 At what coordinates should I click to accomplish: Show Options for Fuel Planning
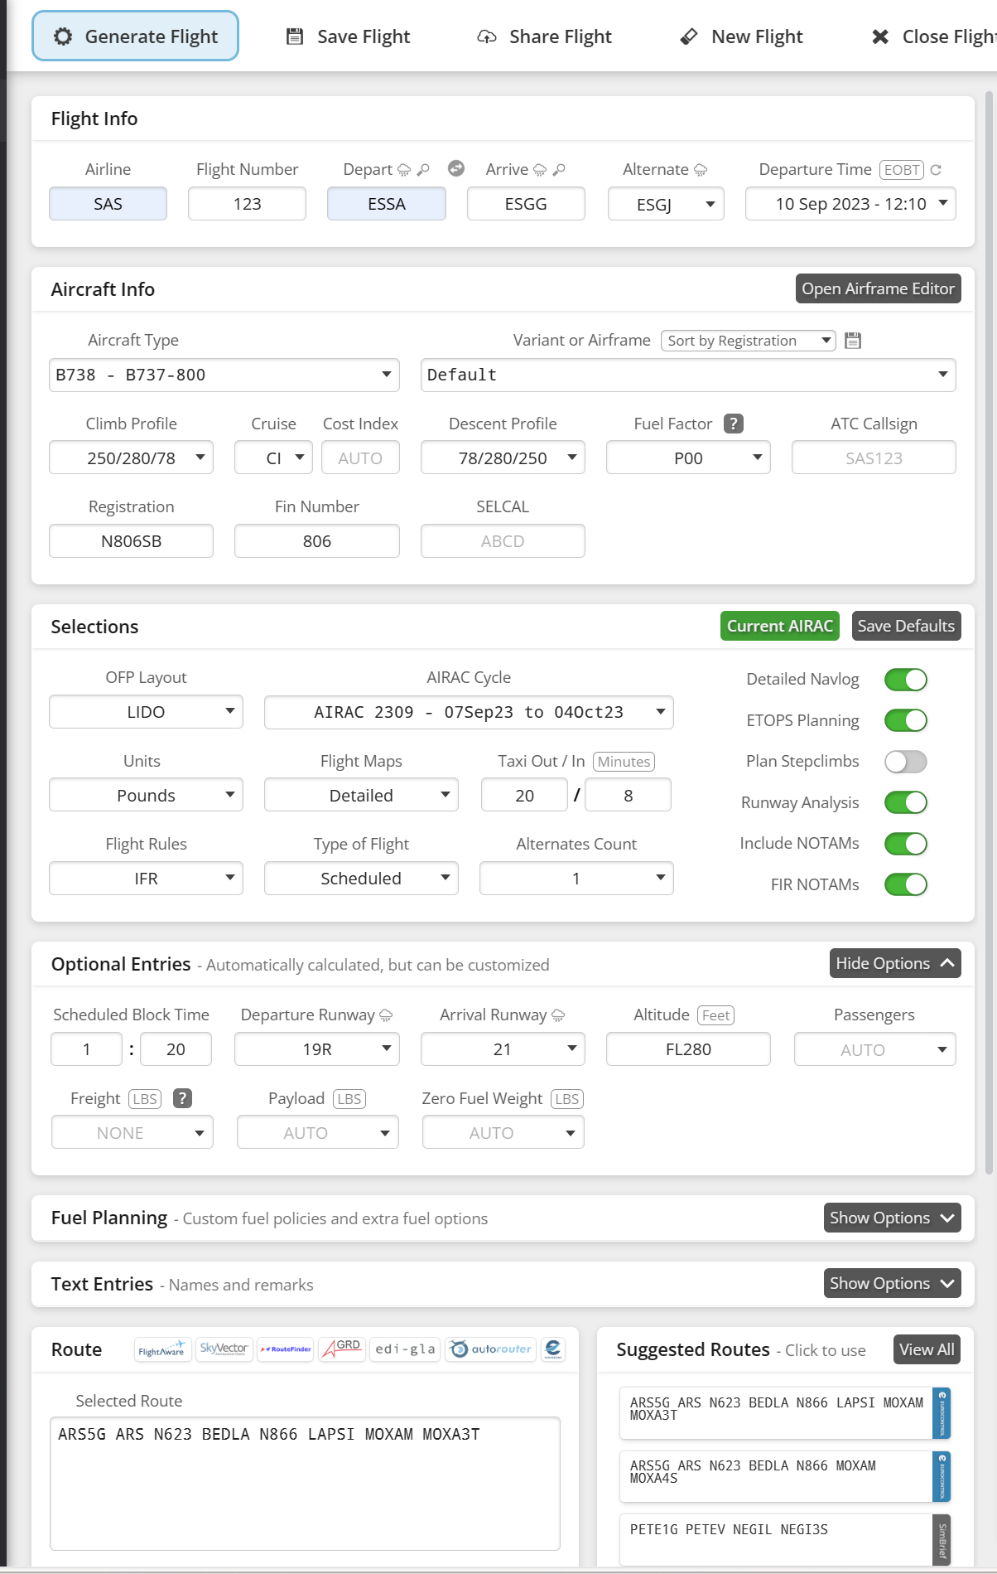[x=892, y=1218]
